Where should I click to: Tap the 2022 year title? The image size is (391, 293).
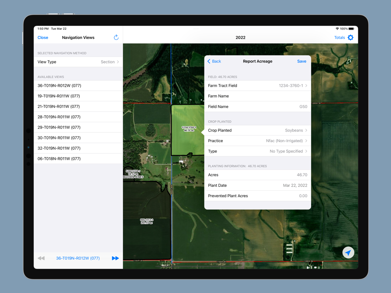click(240, 38)
